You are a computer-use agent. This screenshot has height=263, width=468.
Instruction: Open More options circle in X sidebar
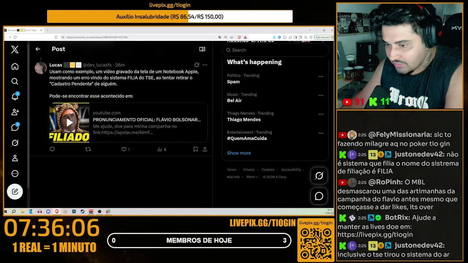coord(15,174)
